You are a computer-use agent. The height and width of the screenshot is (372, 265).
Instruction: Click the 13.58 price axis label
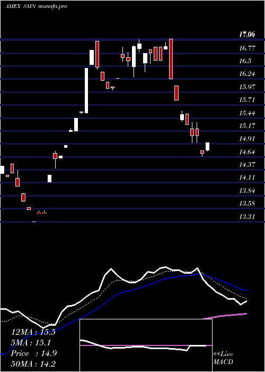pyautogui.click(x=247, y=204)
